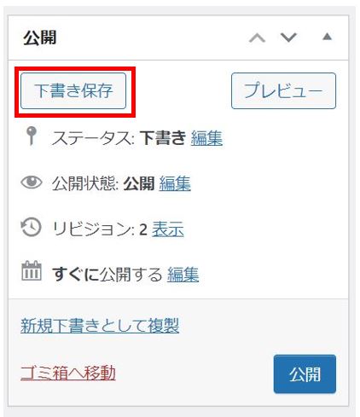Screen dimensions: 360x417
Task: Click the calendar icon beside すぐに公開する
Action: pyautogui.click(x=32, y=271)
